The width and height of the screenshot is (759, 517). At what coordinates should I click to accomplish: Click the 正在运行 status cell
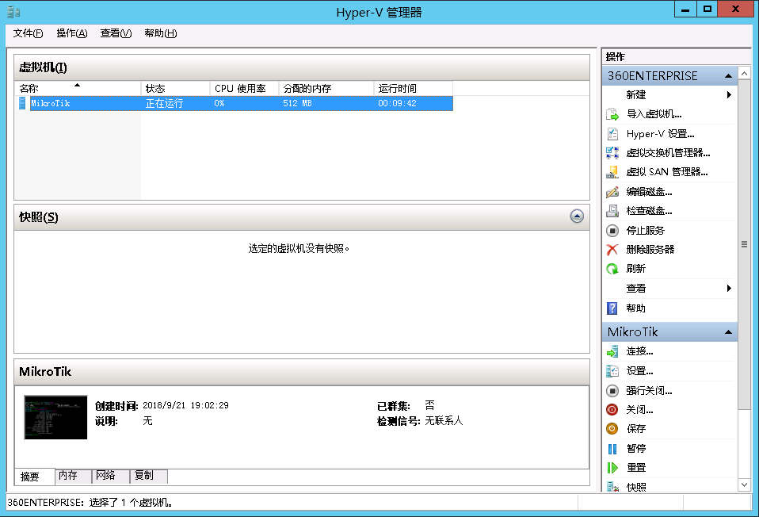pos(164,103)
